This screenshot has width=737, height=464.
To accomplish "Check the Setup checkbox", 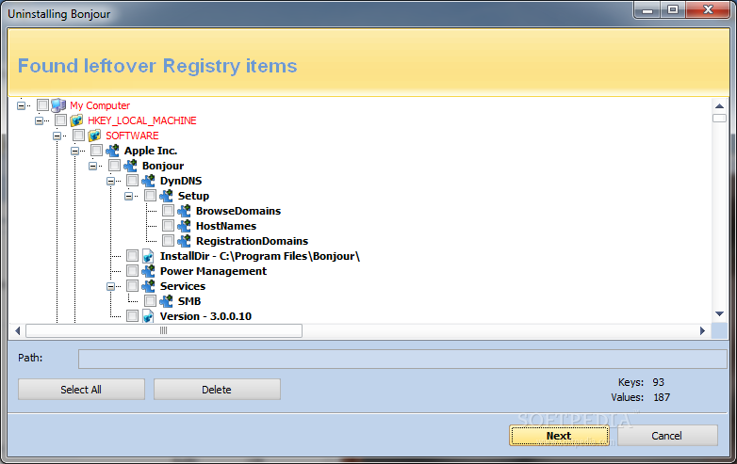I will 150,195.
